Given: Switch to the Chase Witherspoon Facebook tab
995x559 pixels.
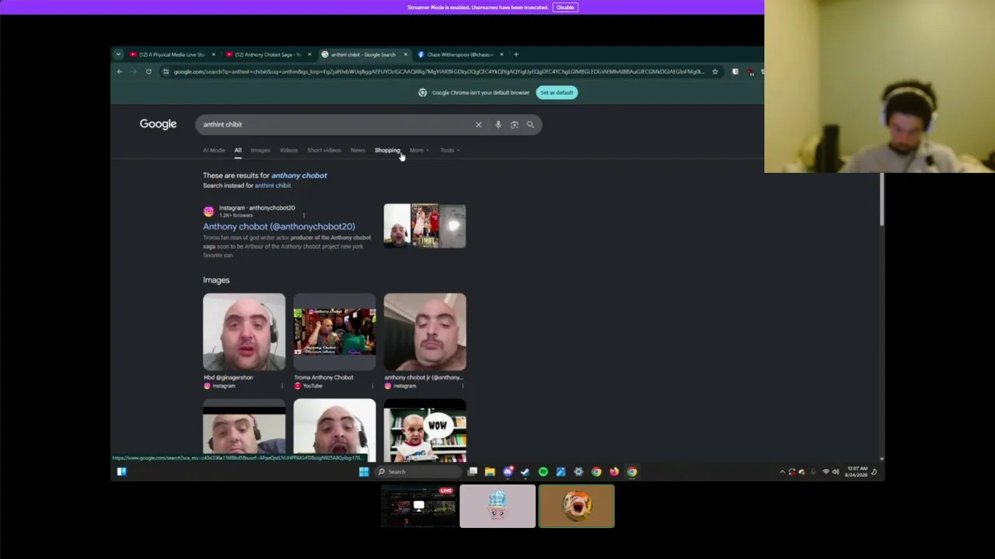Looking at the screenshot, I should pos(460,54).
